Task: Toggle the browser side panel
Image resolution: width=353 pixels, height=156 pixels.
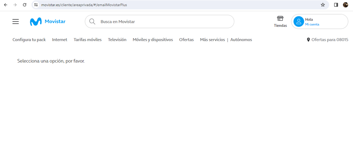Action: tap(336, 5)
